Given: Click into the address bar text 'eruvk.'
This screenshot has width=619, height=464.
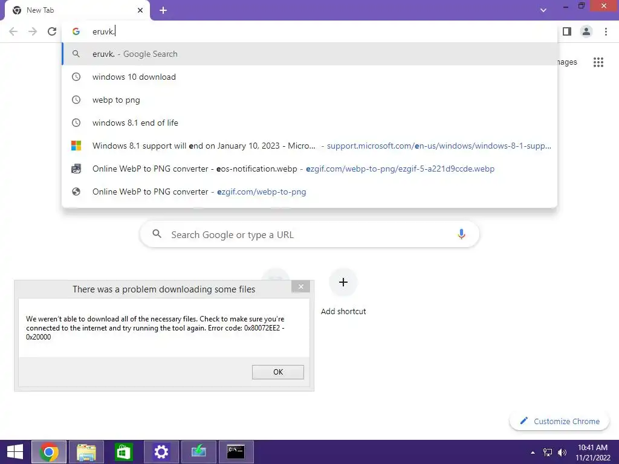Looking at the screenshot, I should click(103, 31).
